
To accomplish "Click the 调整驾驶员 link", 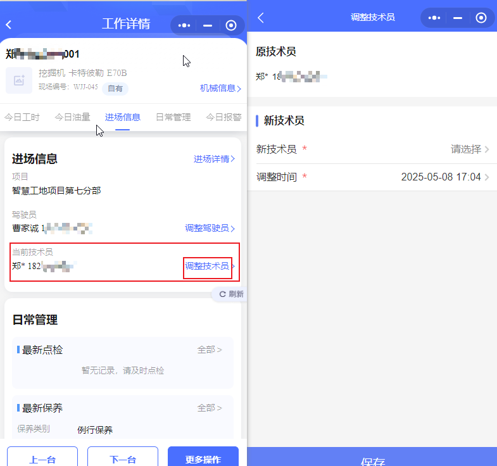I will pyautogui.click(x=210, y=228).
